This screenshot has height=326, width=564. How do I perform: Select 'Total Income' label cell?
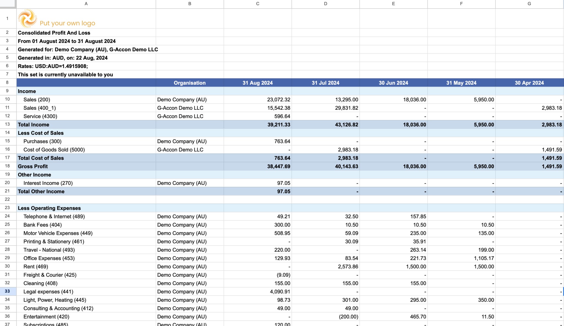coord(86,125)
